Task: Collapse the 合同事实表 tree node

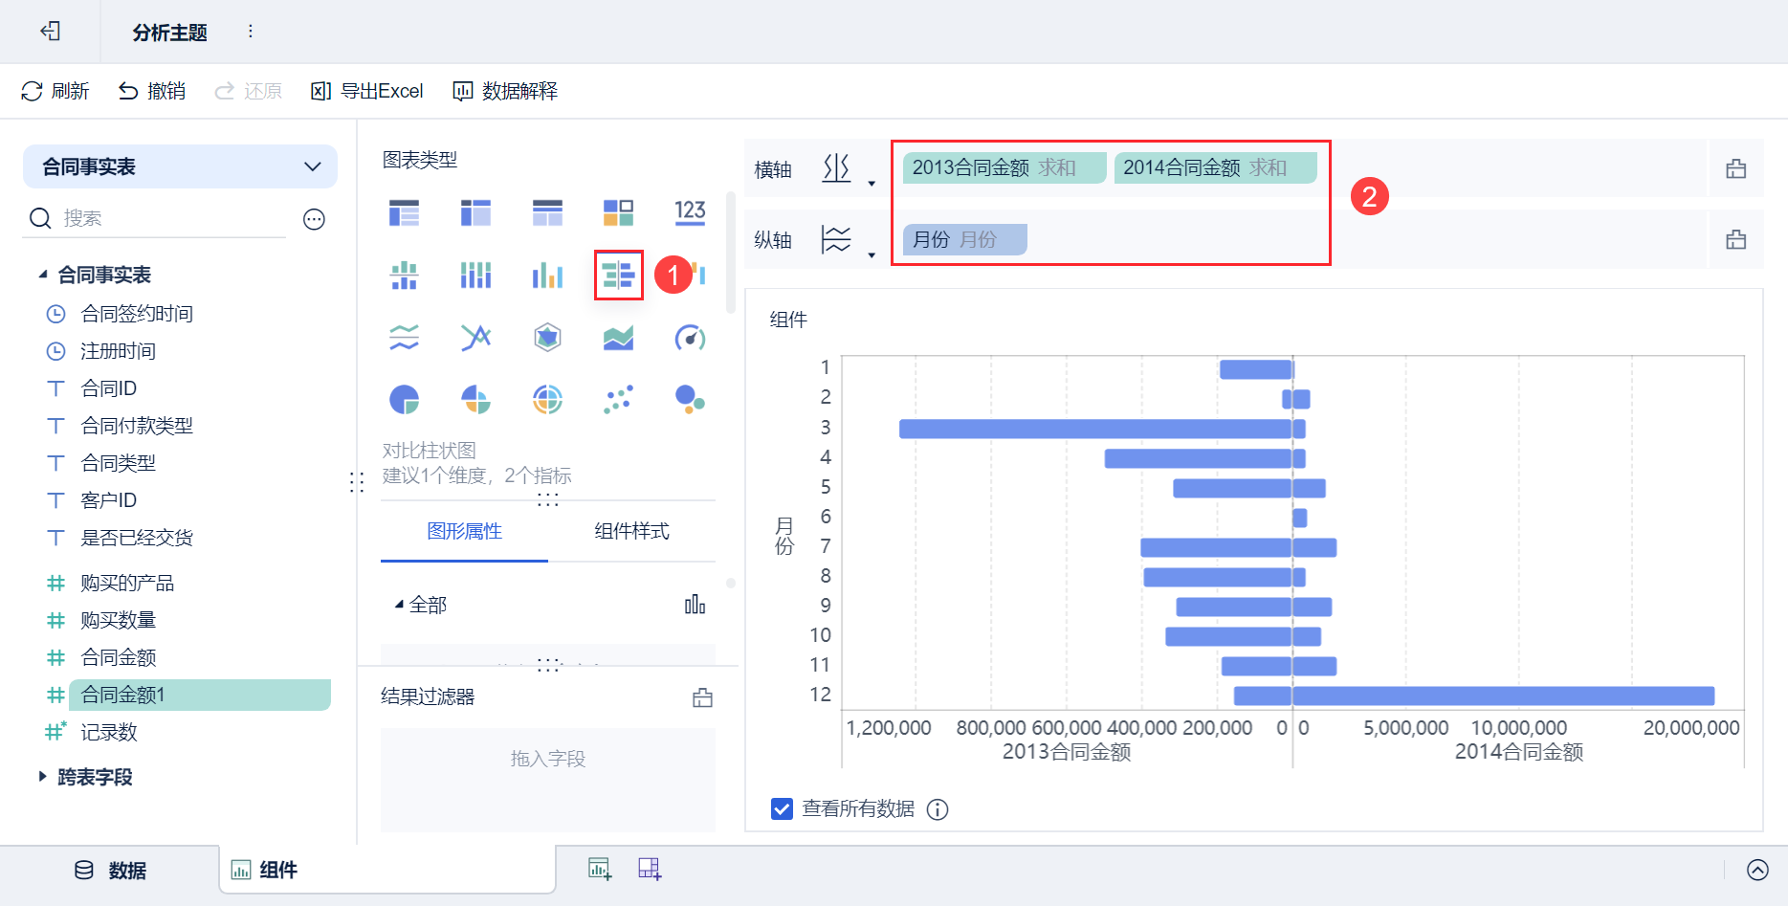Action: coord(43,275)
